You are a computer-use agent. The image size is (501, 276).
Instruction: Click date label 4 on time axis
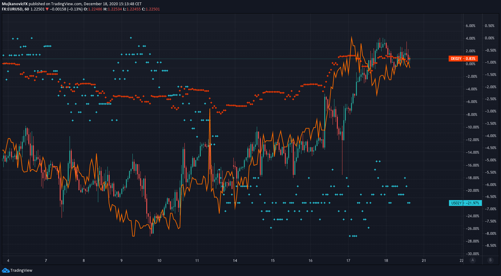coord(8,261)
